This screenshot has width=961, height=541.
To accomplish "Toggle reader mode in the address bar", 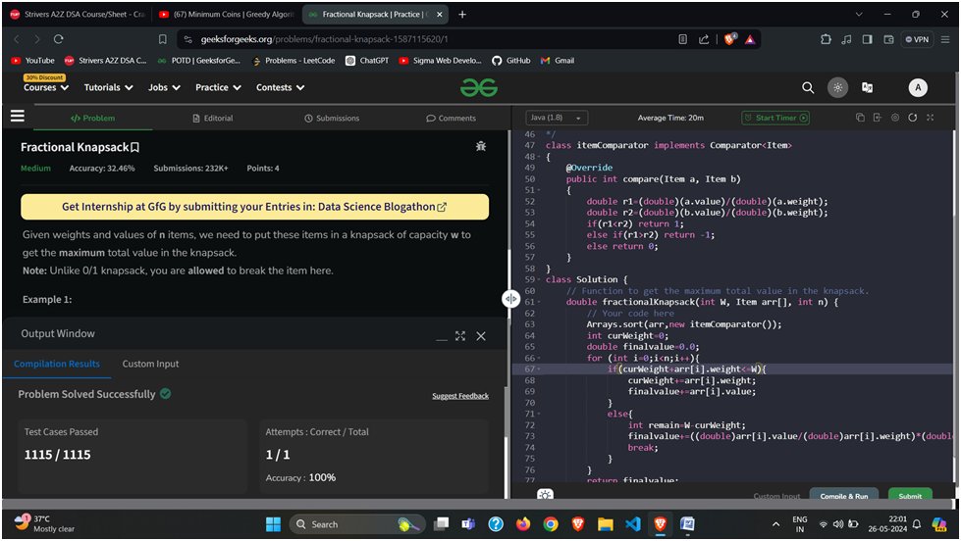I will (683, 39).
